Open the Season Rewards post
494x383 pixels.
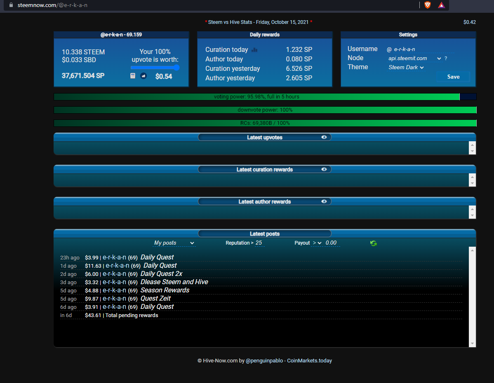click(165, 290)
